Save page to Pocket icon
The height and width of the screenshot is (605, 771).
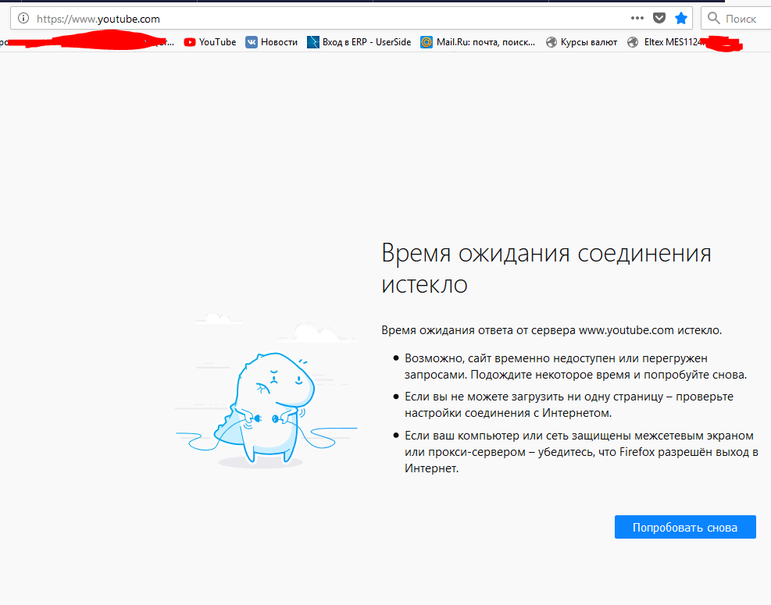coord(659,19)
